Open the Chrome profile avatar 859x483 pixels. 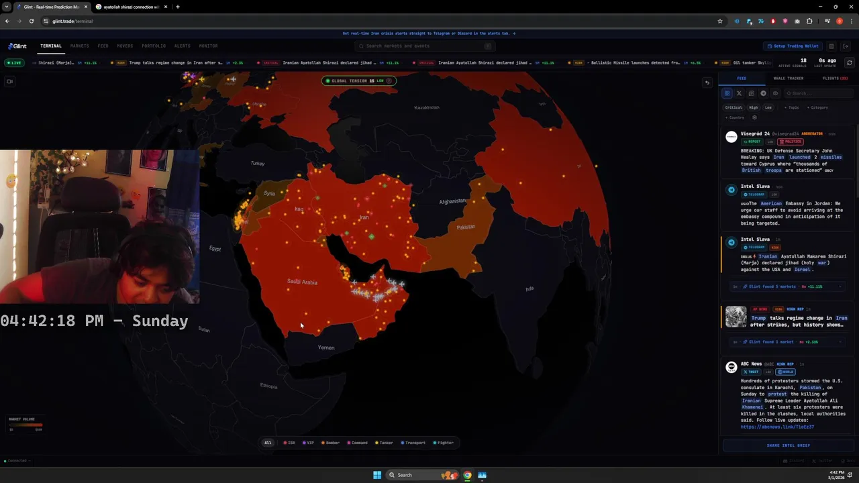[x=839, y=21]
